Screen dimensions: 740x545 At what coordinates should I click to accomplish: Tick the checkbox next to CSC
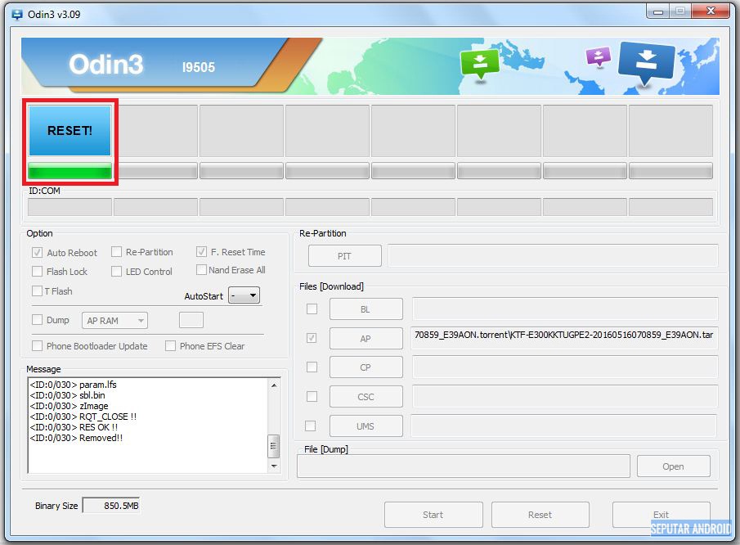(312, 396)
